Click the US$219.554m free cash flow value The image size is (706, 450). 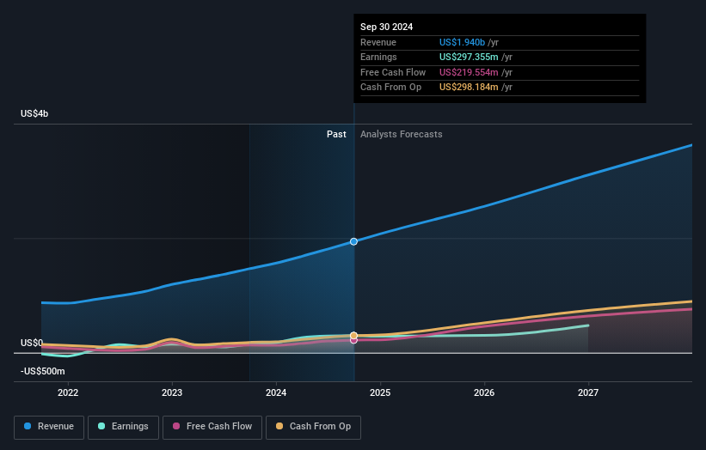pos(469,72)
